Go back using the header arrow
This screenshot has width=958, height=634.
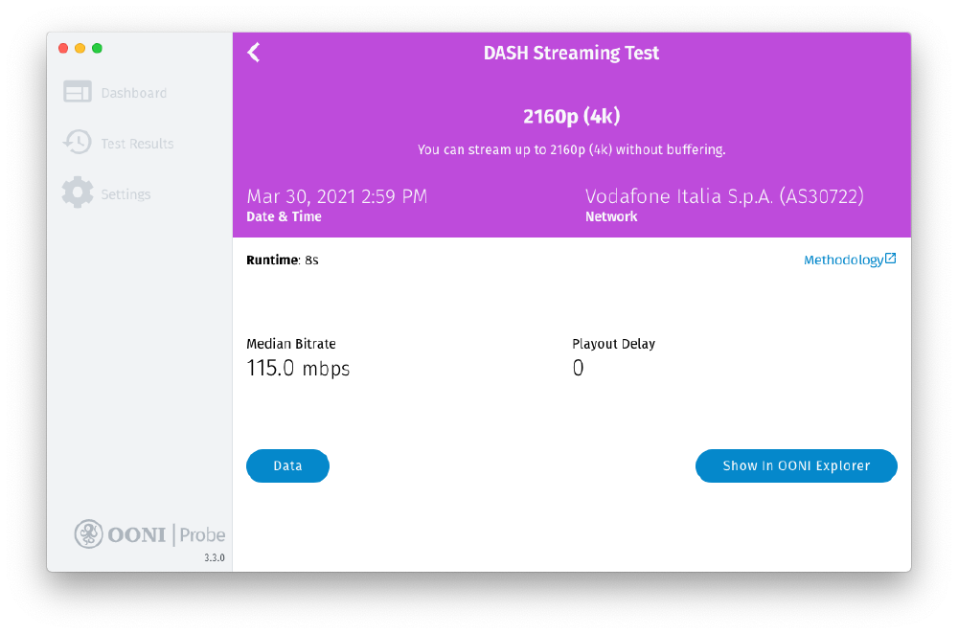(254, 53)
